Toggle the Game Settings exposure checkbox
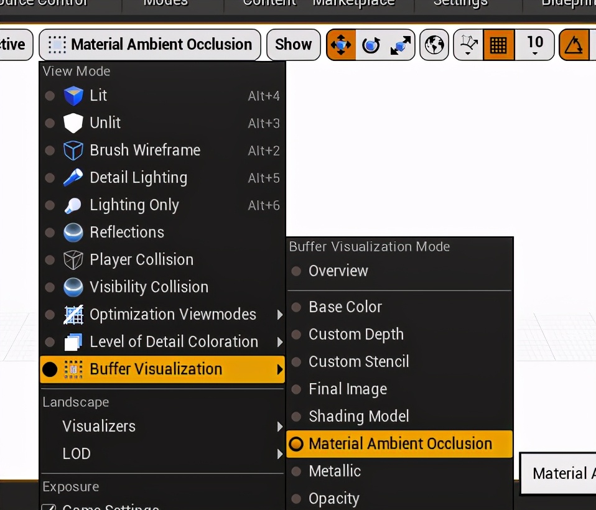This screenshot has height=510, width=596. click(x=49, y=507)
